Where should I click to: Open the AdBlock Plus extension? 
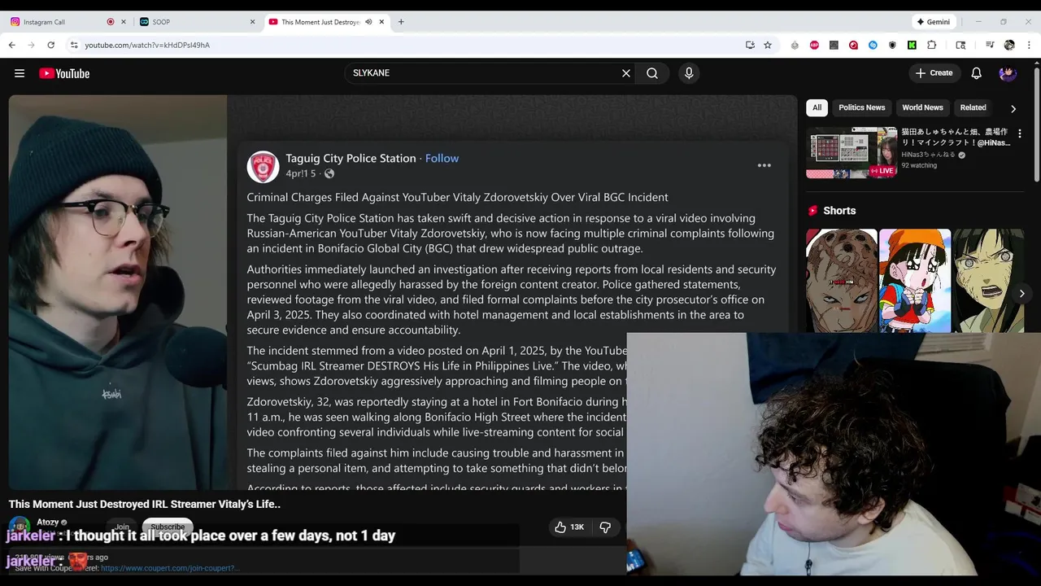[814, 45]
